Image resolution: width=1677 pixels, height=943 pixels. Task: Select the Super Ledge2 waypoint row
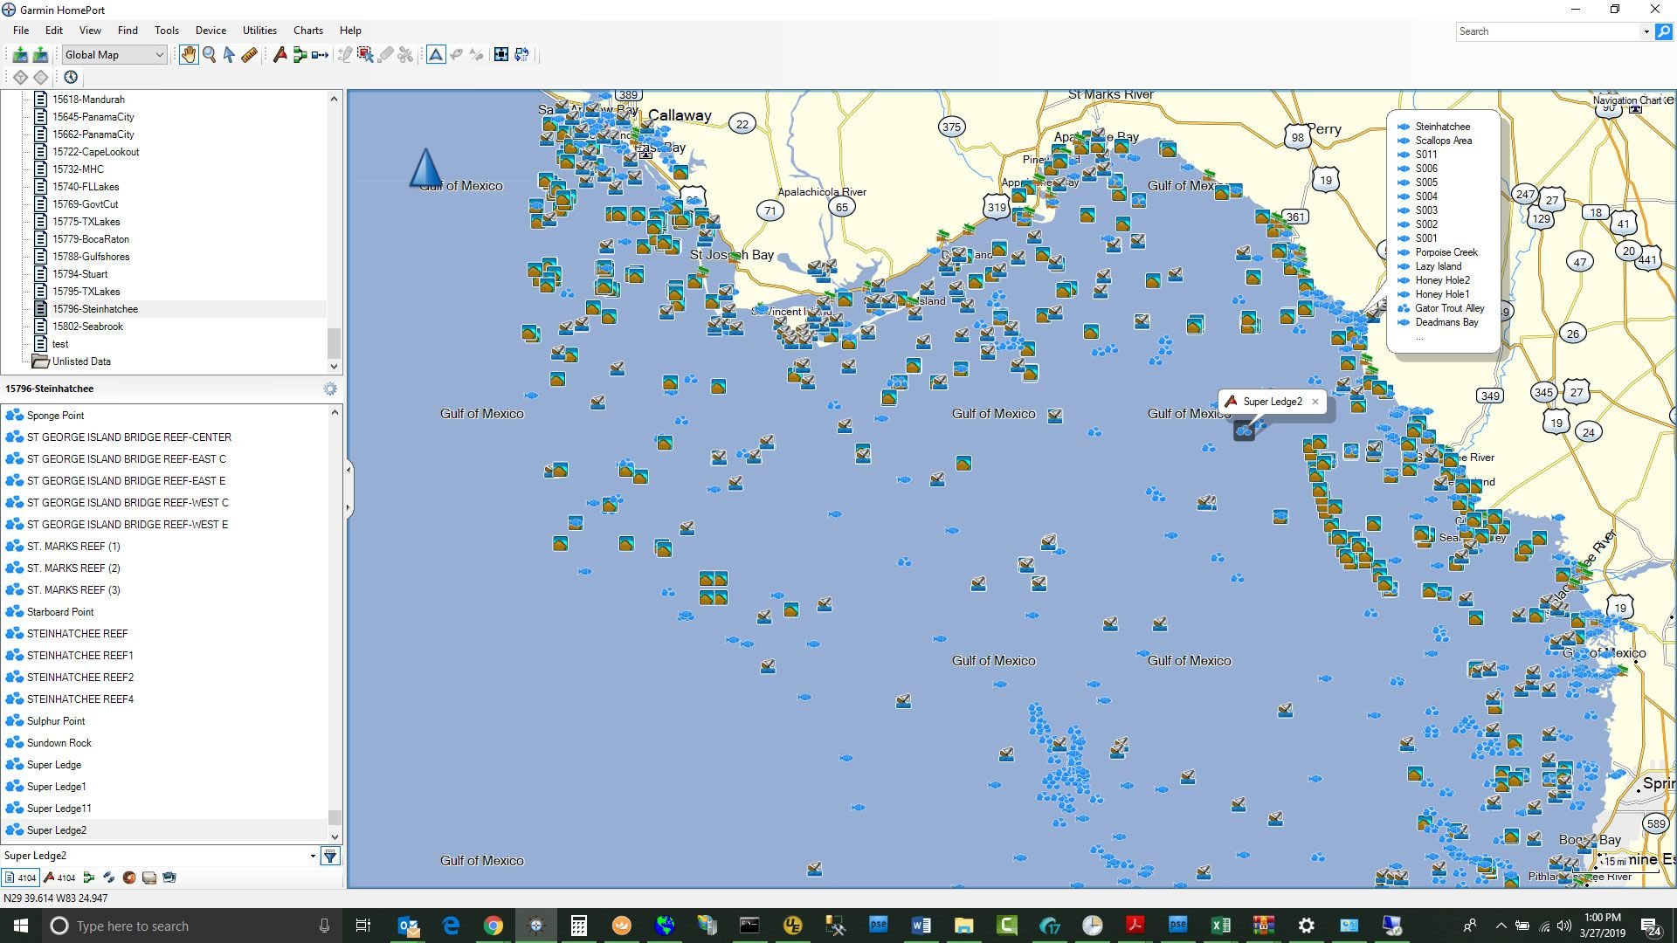164,830
